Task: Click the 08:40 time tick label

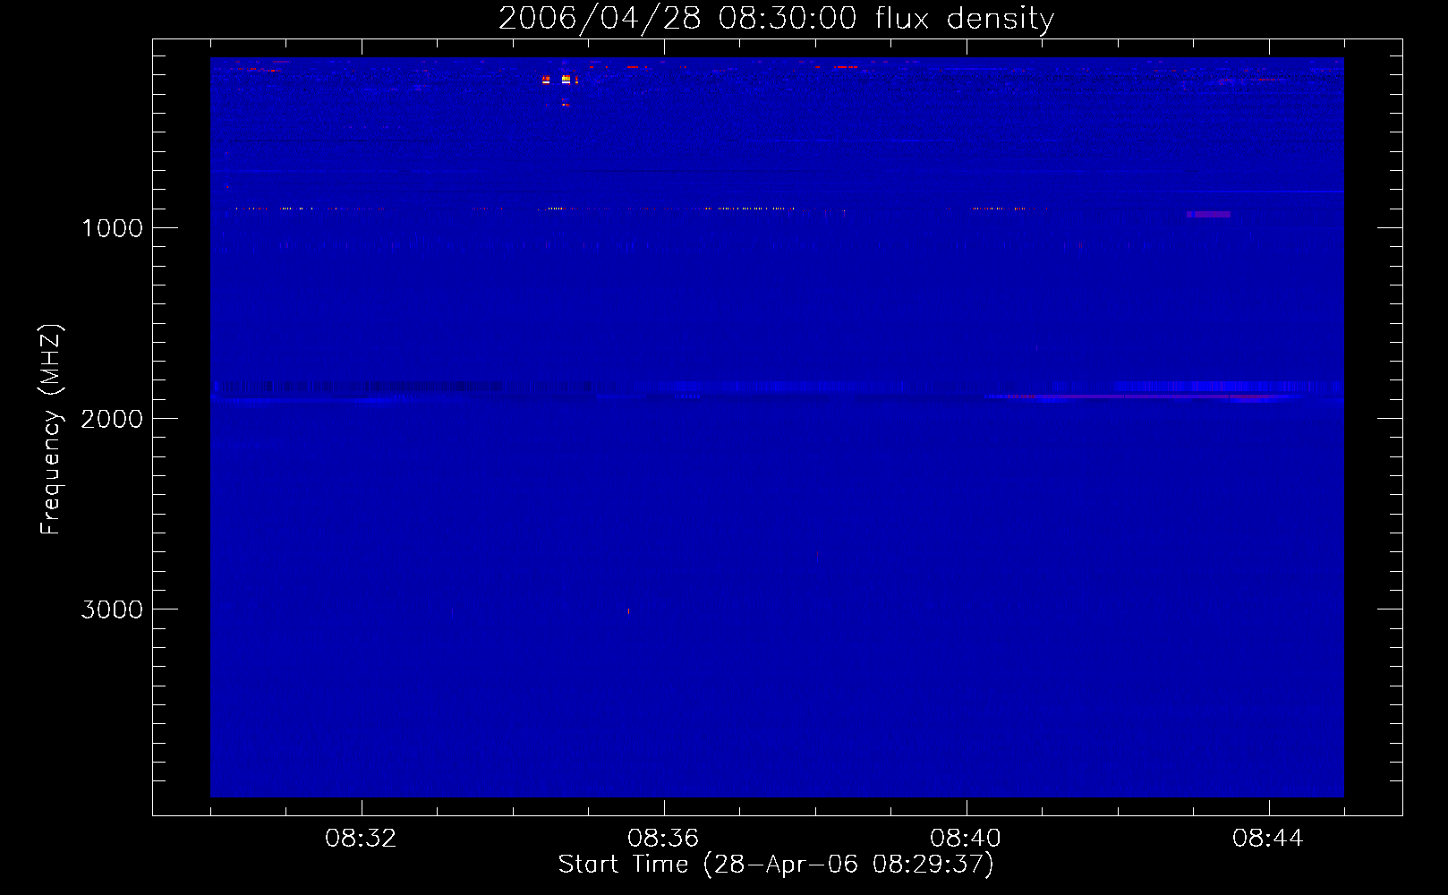Action: click(966, 839)
